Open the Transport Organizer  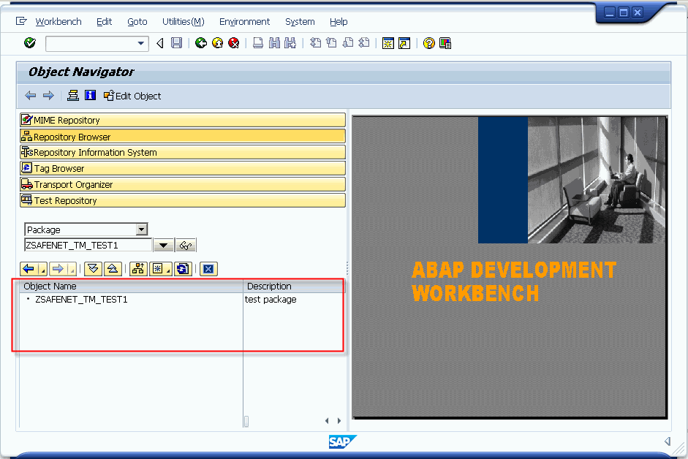pyautogui.click(x=183, y=184)
